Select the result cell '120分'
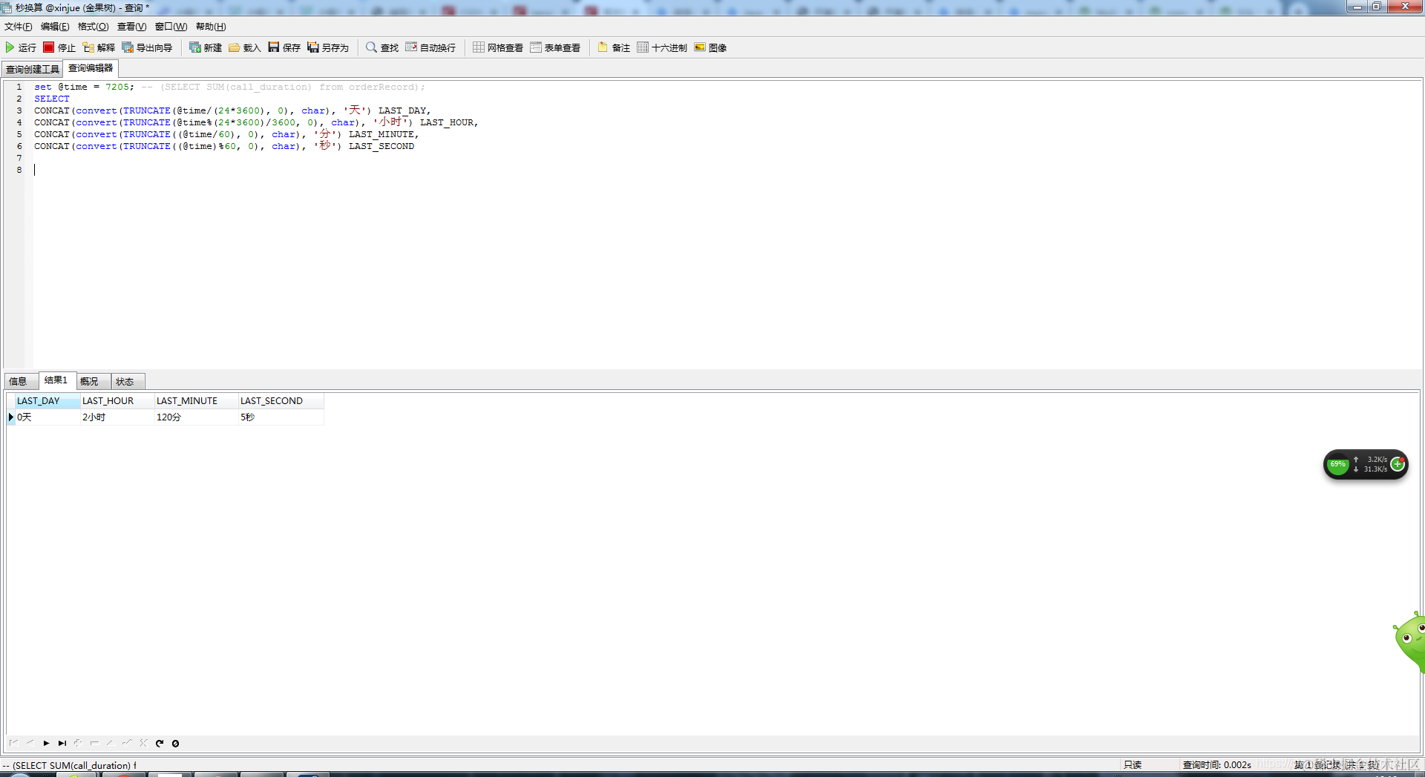Image resolution: width=1425 pixels, height=777 pixels. [196, 417]
